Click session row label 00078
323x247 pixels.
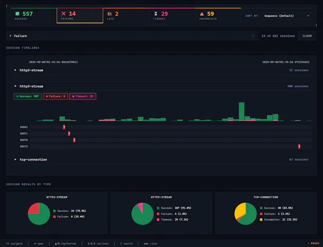24,140
